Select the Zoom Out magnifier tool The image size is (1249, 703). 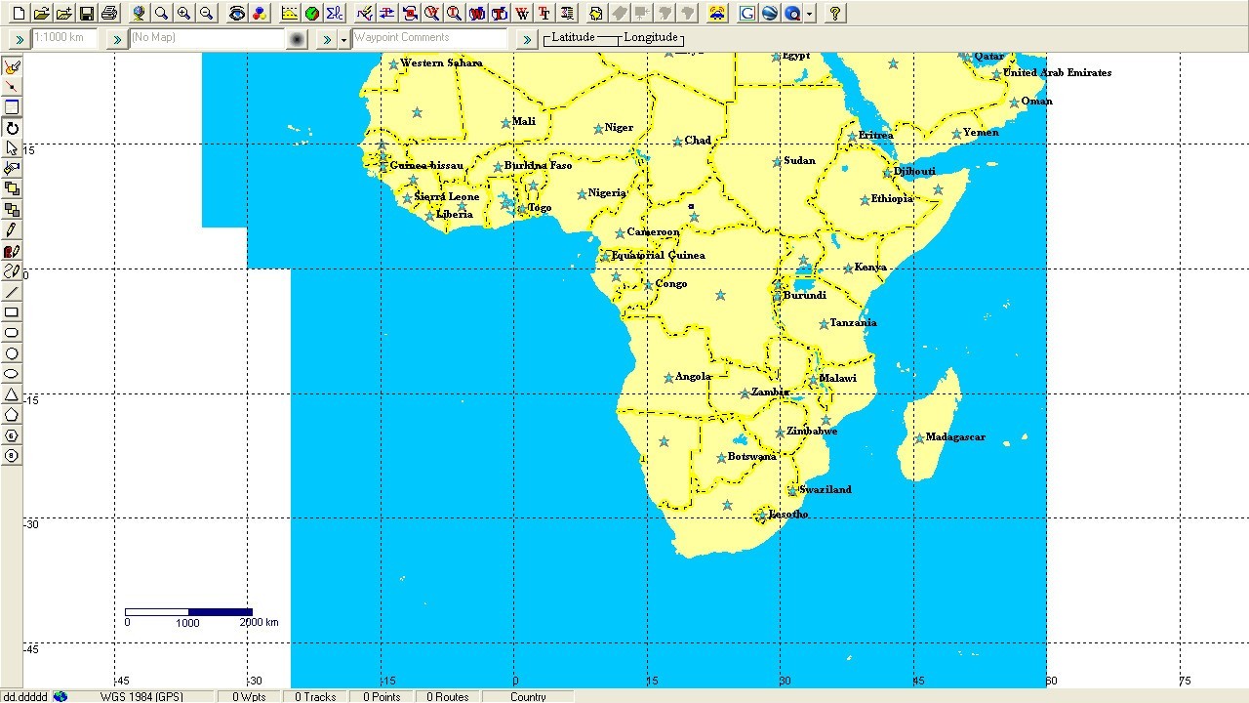click(x=206, y=14)
